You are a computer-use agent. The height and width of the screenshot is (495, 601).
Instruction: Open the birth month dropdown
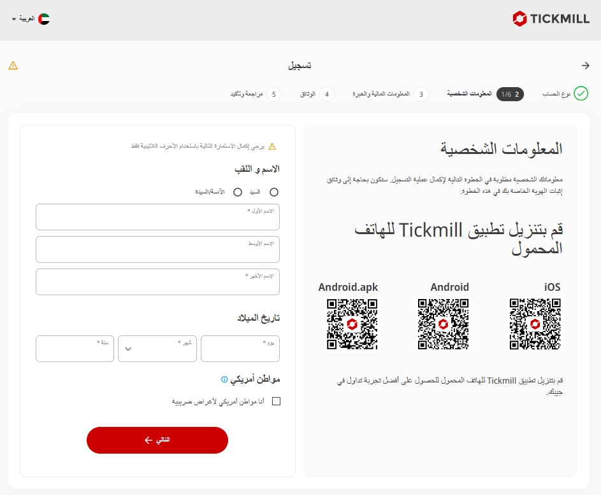157,349
